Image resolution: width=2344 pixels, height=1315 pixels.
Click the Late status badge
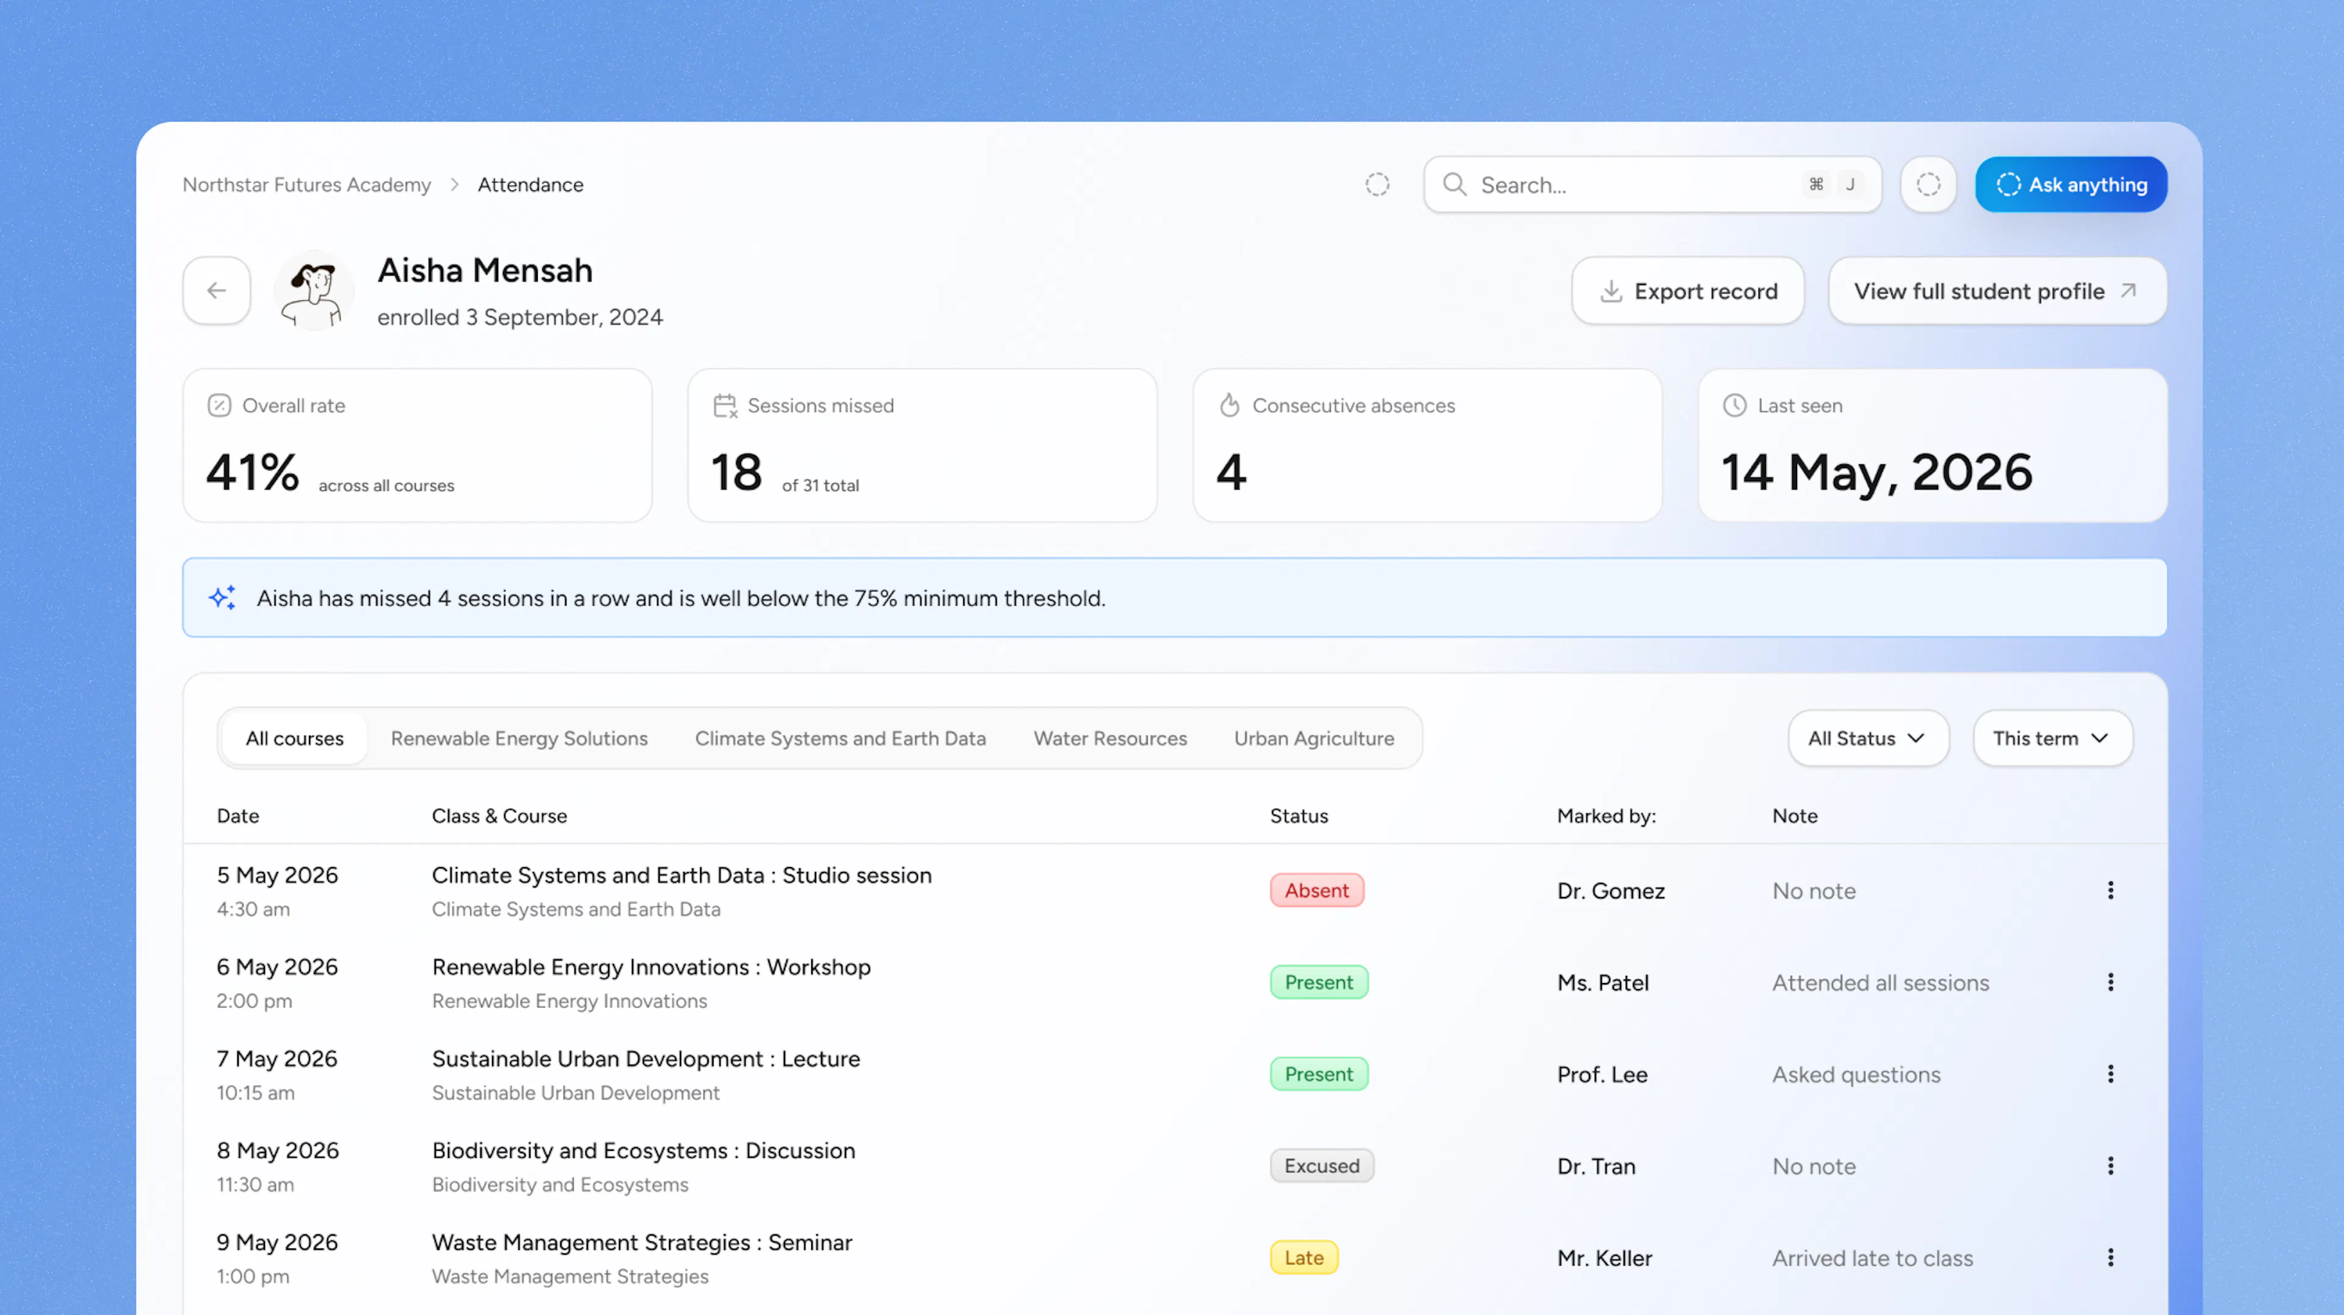[1304, 1258]
